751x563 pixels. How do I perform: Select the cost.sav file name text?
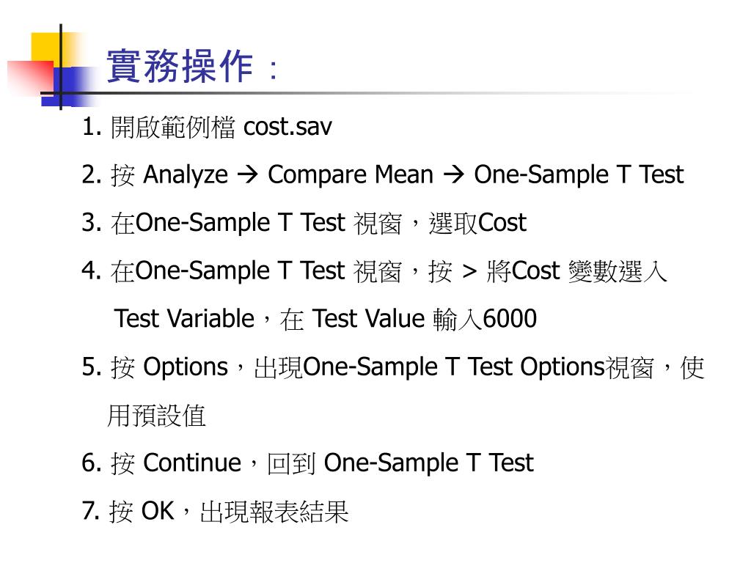click(x=287, y=127)
